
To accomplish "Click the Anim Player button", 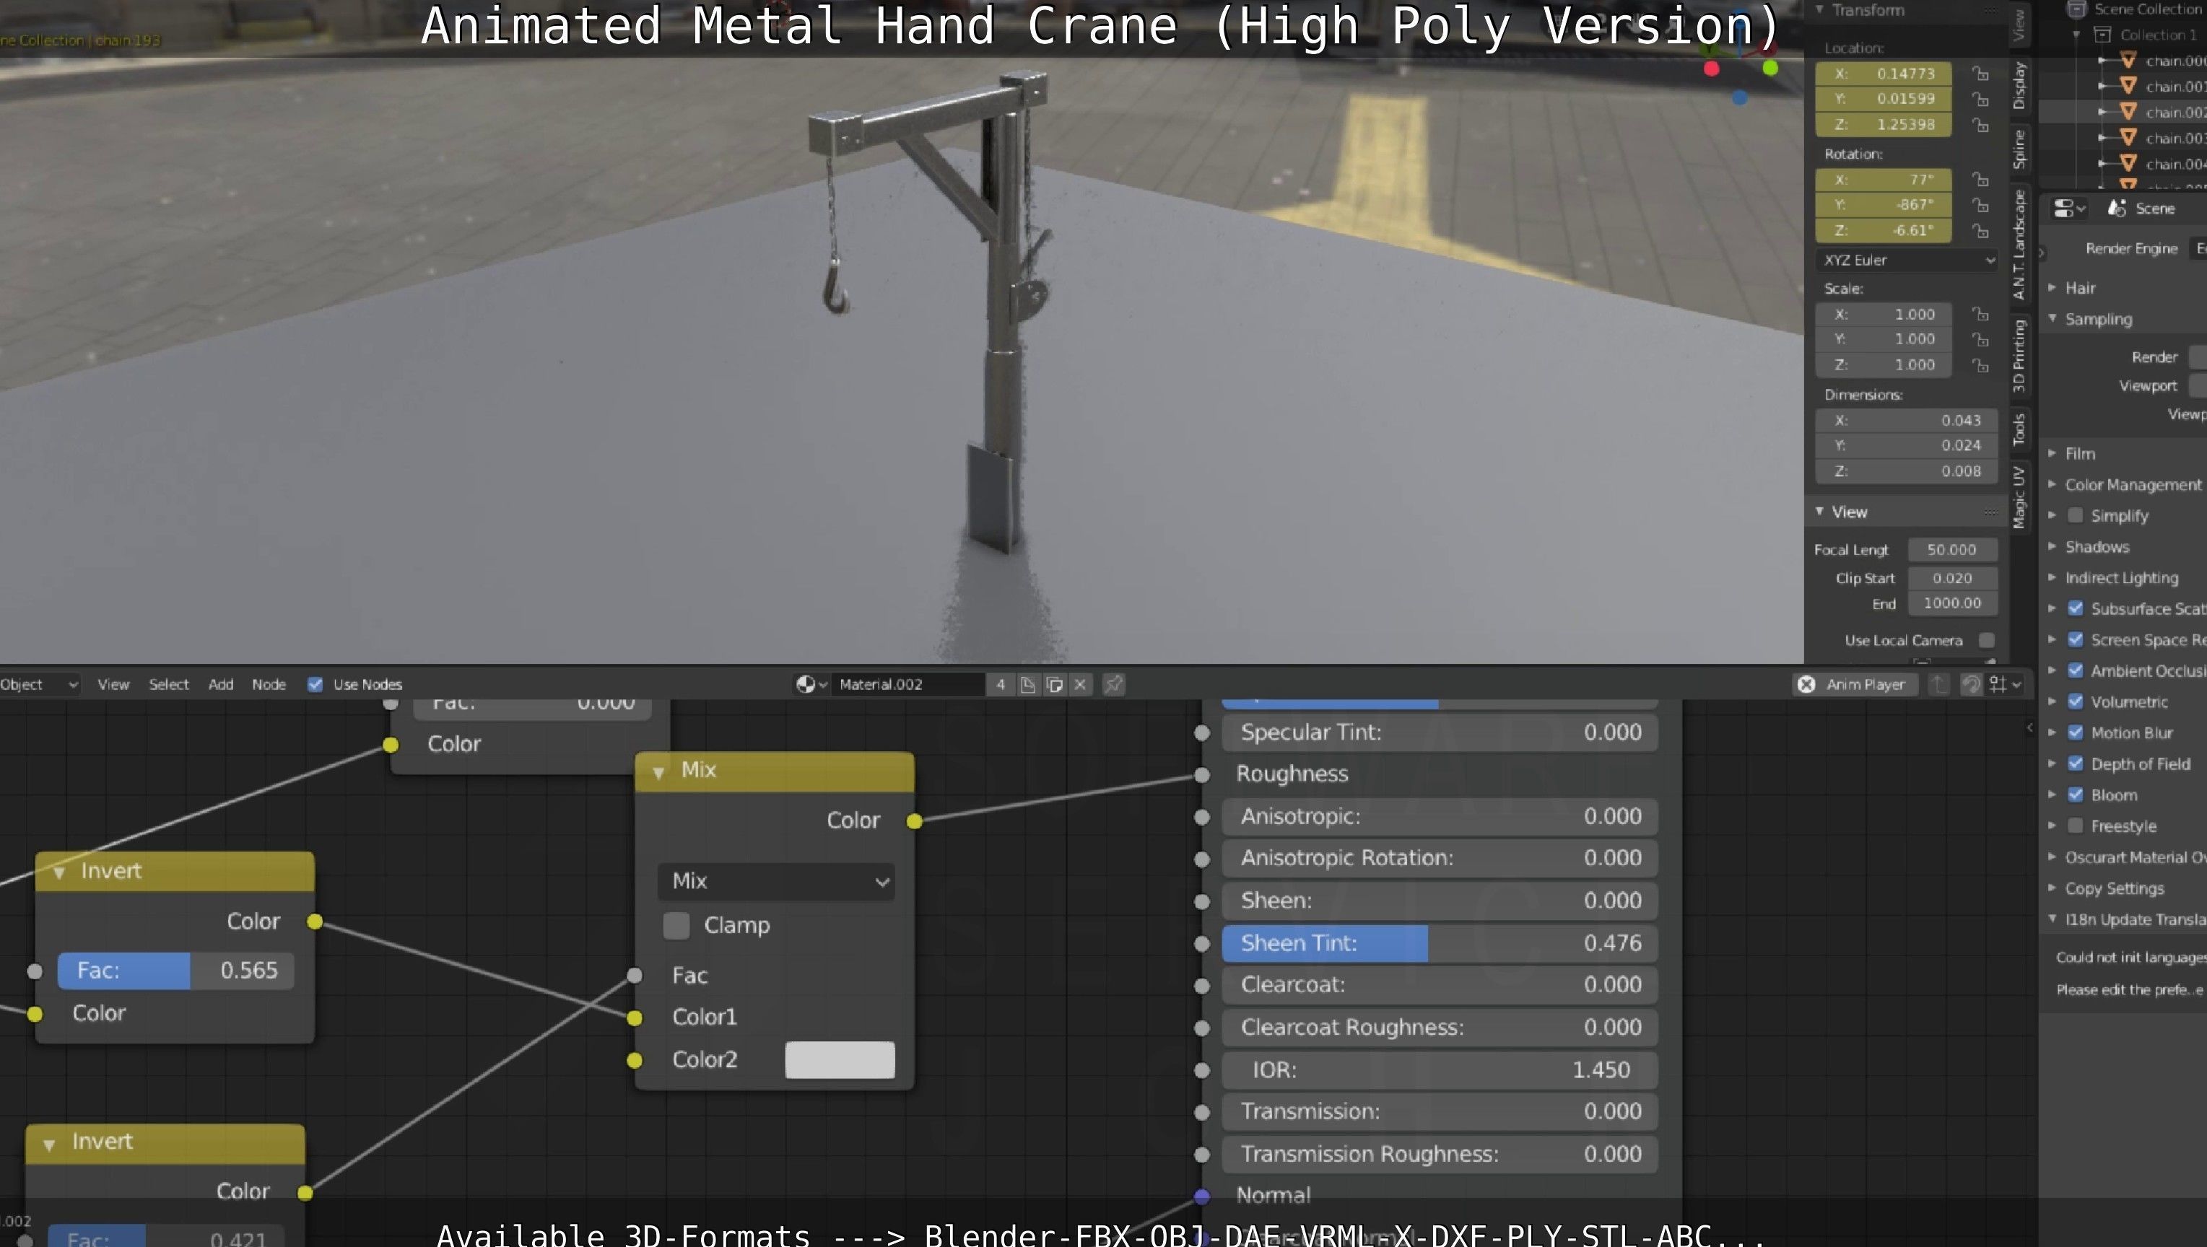I will 1854,684.
